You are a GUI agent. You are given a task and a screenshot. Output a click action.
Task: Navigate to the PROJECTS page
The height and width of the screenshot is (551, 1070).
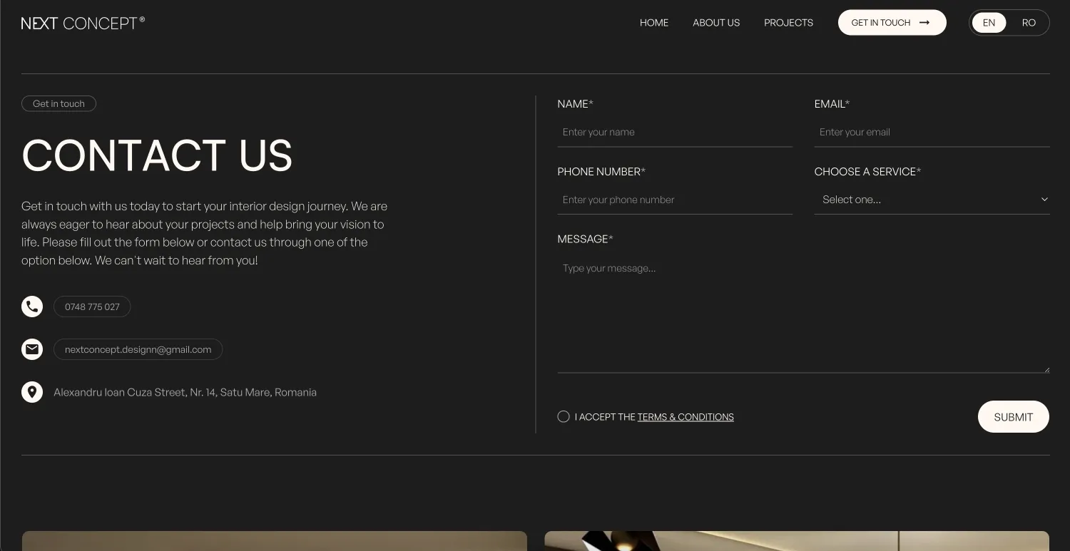788,22
